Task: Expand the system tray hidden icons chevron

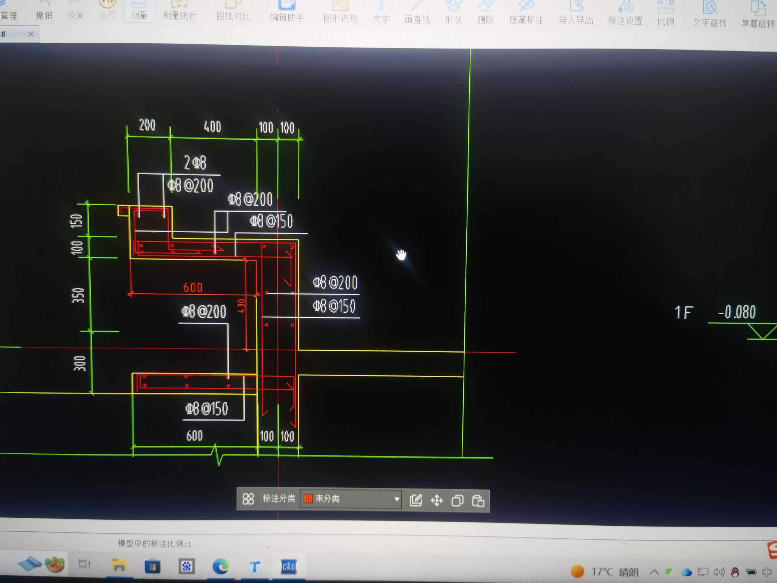Action: click(654, 572)
